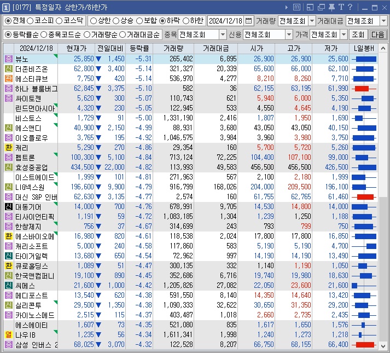
Task: Select 거래량순 sort radio button
Action: 87,35
